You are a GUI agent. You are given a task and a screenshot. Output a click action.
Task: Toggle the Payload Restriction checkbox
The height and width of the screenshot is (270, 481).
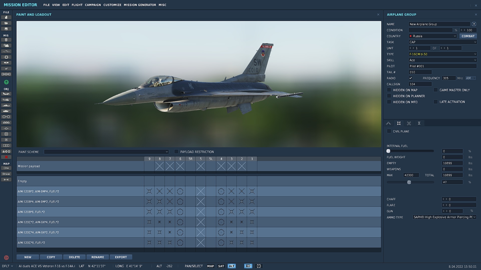176,151
